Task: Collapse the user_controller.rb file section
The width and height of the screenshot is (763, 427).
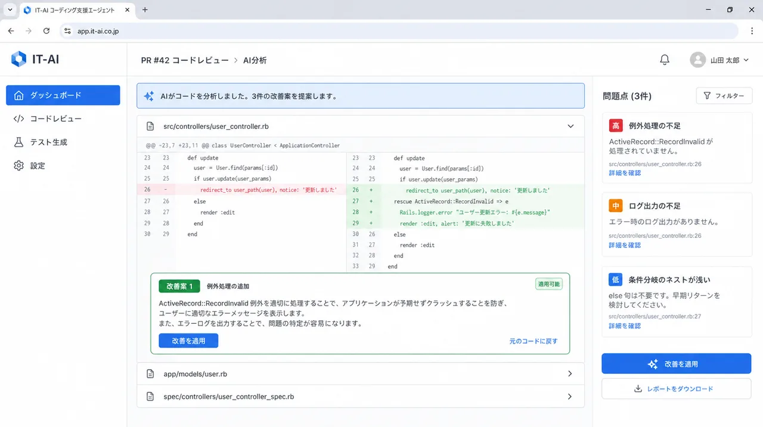Action: pos(570,126)
